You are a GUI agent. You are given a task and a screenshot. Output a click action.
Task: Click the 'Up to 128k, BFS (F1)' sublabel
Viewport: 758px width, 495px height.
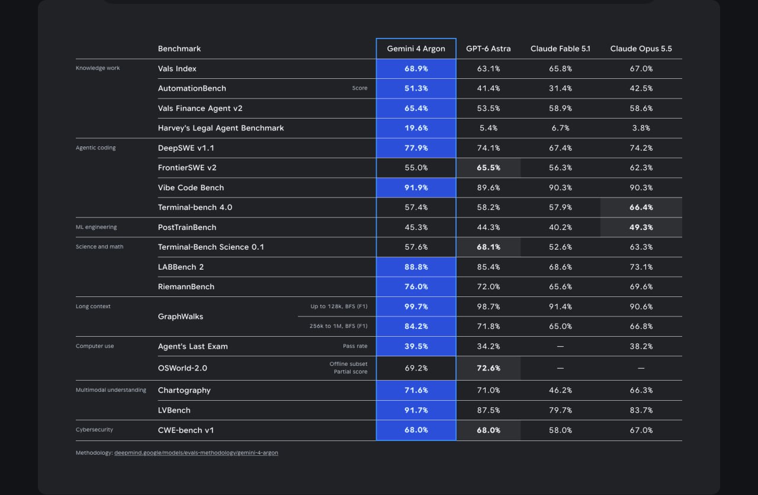click(339, 306)
